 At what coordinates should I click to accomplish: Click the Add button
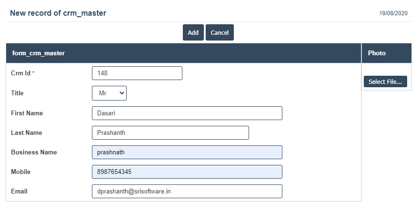pyautogui.click(x=193, y=32)
